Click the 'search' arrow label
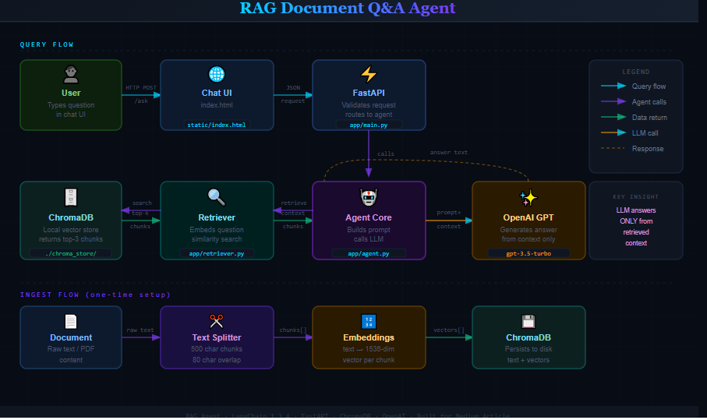707x420 pixels. coord(142,203)
